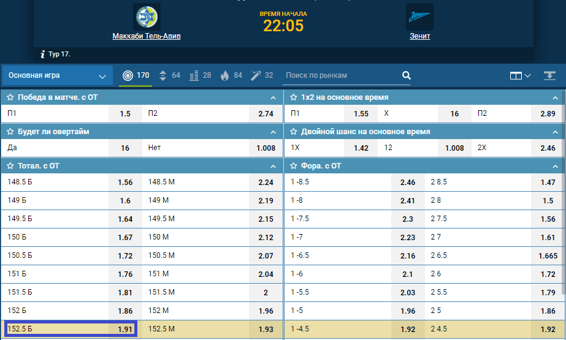Open the column layout selector
This screenshot has height=340, width=566.
click(520, 76)
